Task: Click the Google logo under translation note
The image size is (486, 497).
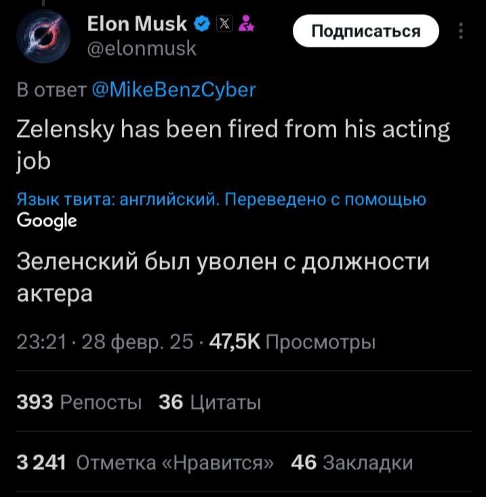Action: [x=46, y=220]
